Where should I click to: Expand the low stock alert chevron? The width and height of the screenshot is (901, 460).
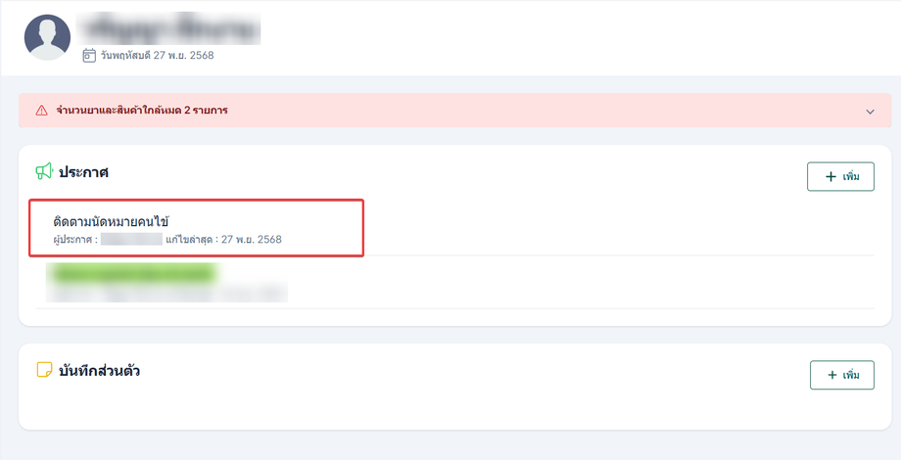click(x=870, y=112)
